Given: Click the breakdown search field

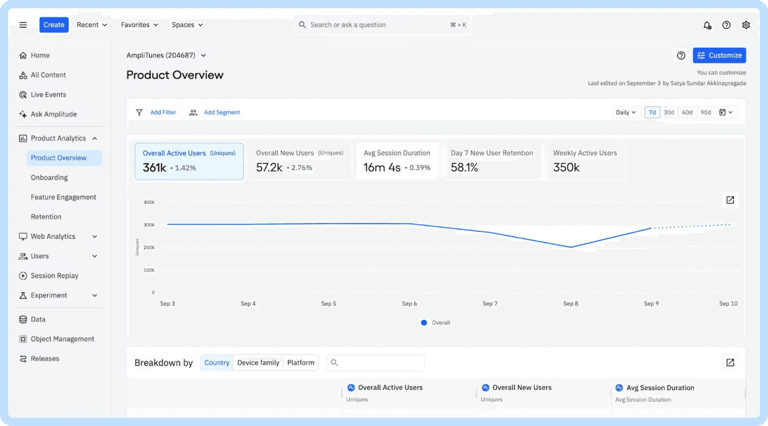Looking at the screenshot, I should [375, 363].
